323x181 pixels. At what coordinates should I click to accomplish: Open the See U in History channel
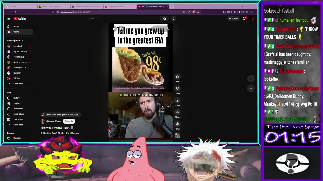point(19,62)
